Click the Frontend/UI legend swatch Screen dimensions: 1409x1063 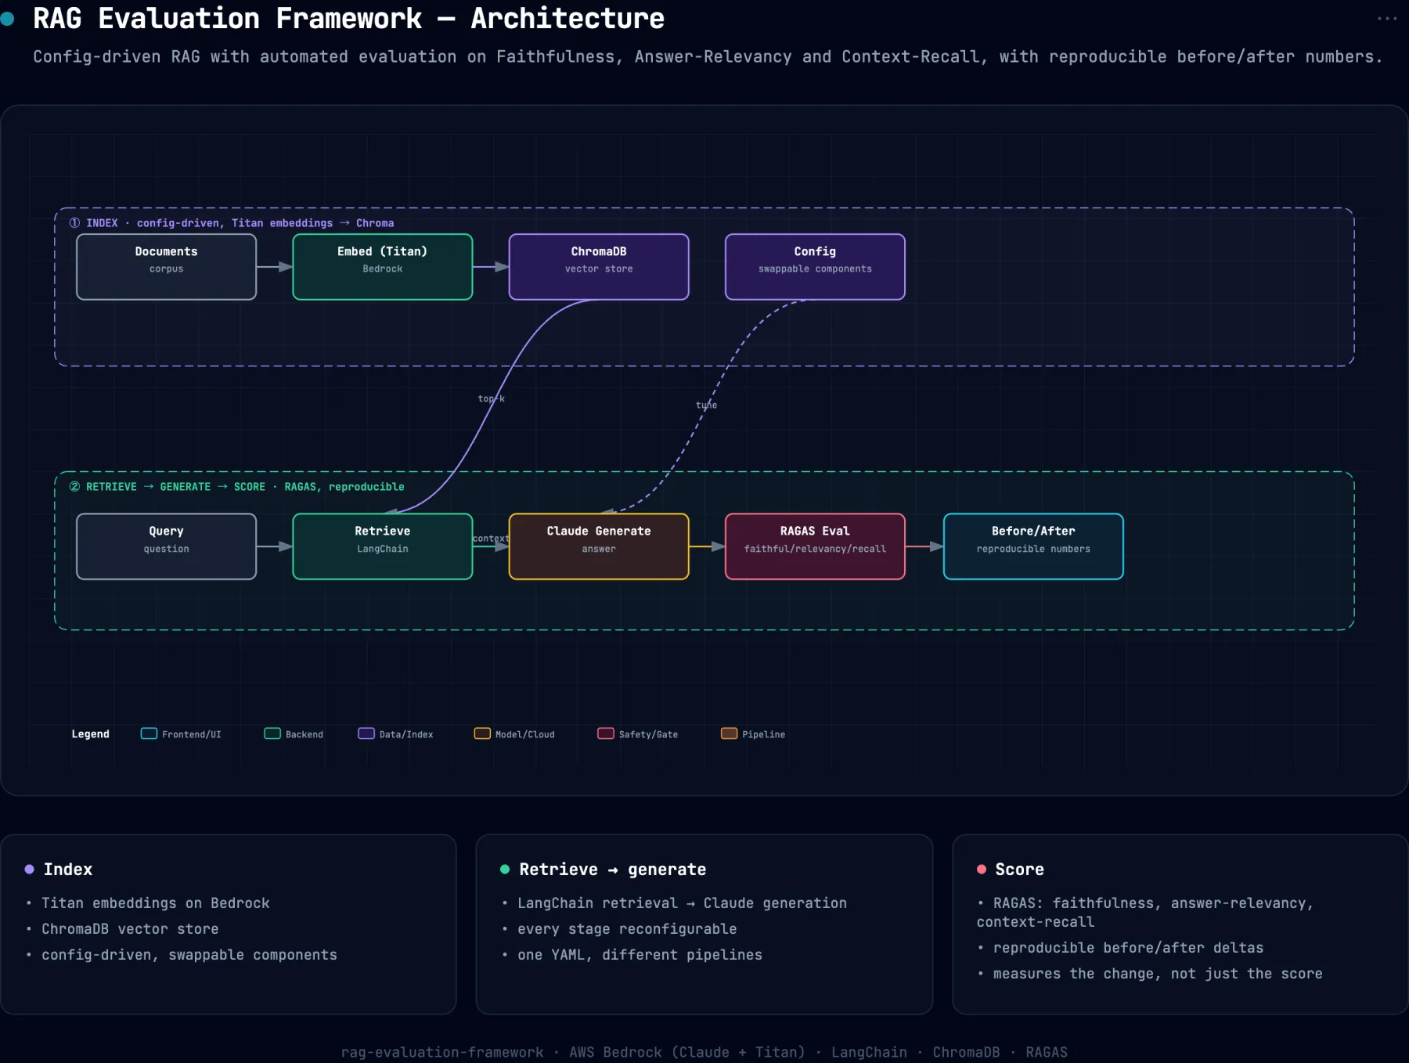point(149,733)
